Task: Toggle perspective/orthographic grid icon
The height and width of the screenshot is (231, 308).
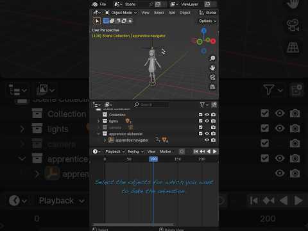Action: pos(212,87)
